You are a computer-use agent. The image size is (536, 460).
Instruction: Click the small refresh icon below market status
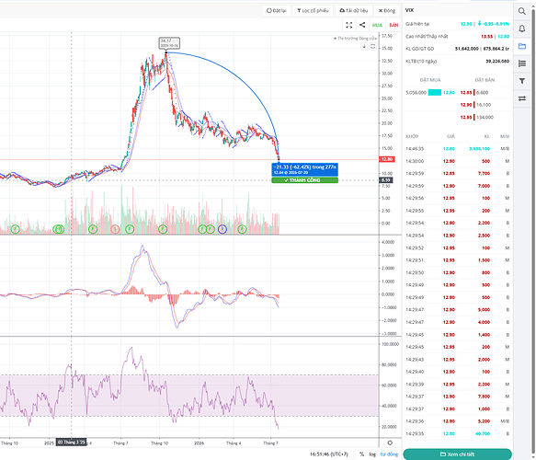coord(372,46)
